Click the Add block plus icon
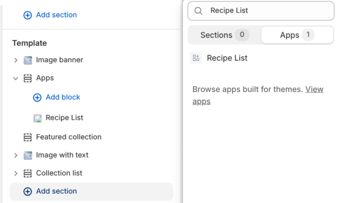The image size is (338, 203). pyautogui.click(x=37, y=97)
